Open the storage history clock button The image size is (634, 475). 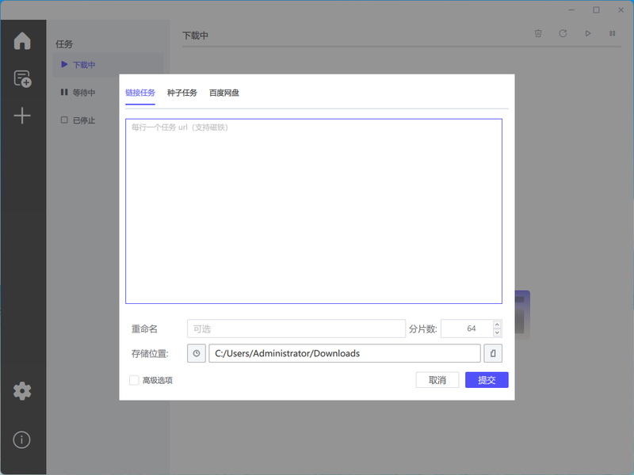pos(197,353)
